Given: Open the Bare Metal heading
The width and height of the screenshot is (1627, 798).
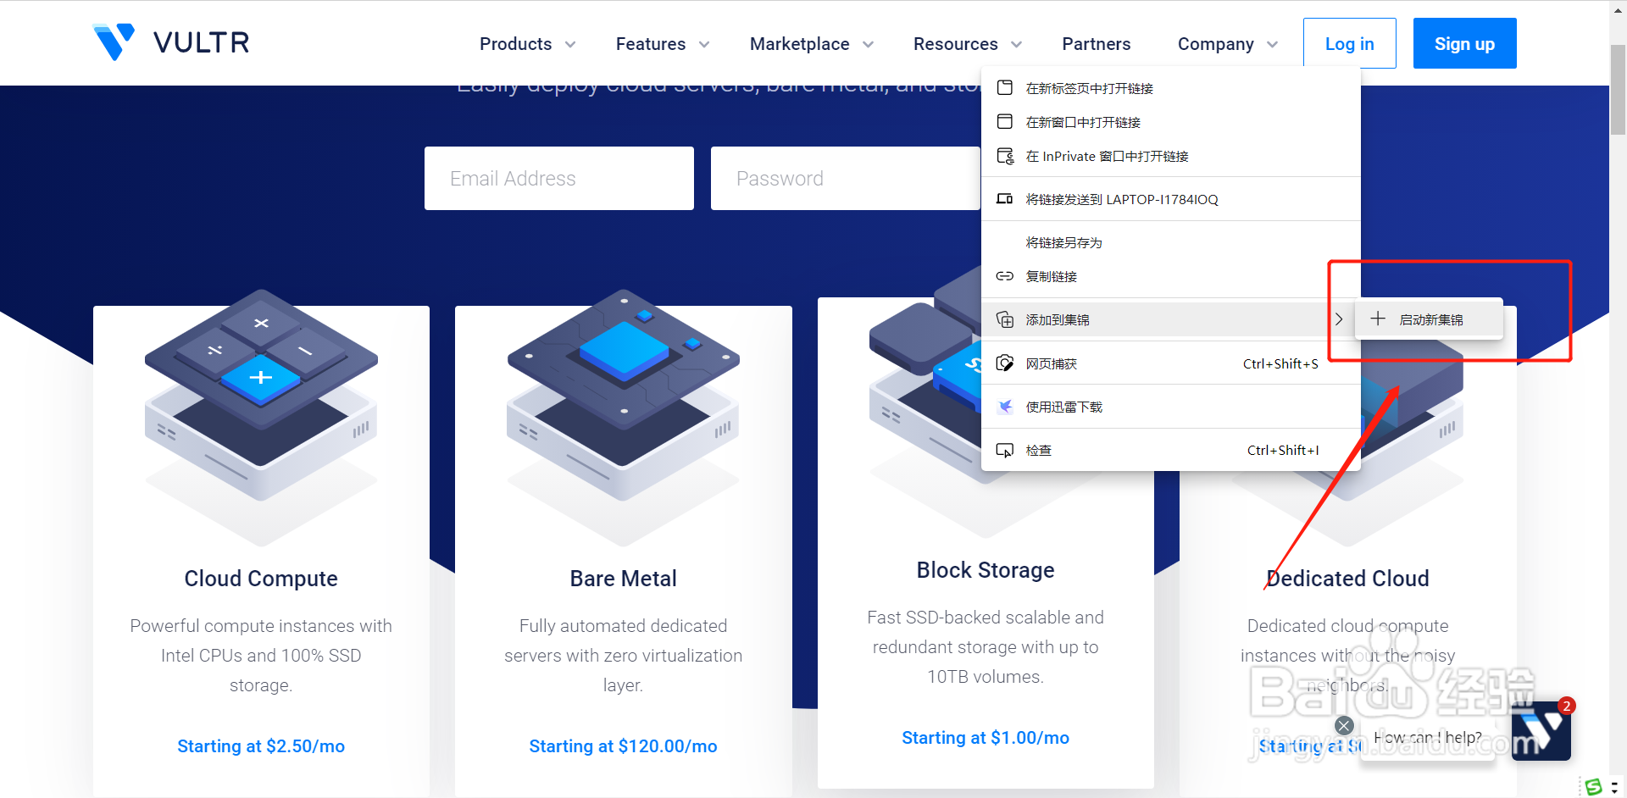Looking at the screenshot, I should 623,579.
